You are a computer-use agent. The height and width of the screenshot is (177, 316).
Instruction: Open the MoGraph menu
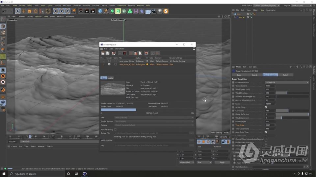67,6
